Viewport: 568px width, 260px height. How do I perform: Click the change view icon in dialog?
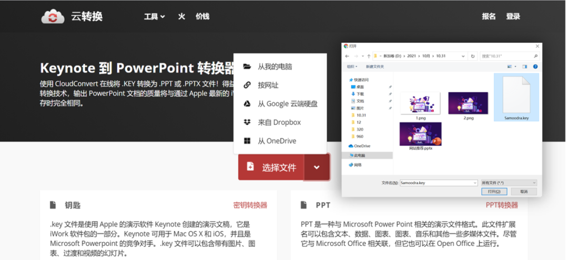pyautogui.click(x=510, y=67)
